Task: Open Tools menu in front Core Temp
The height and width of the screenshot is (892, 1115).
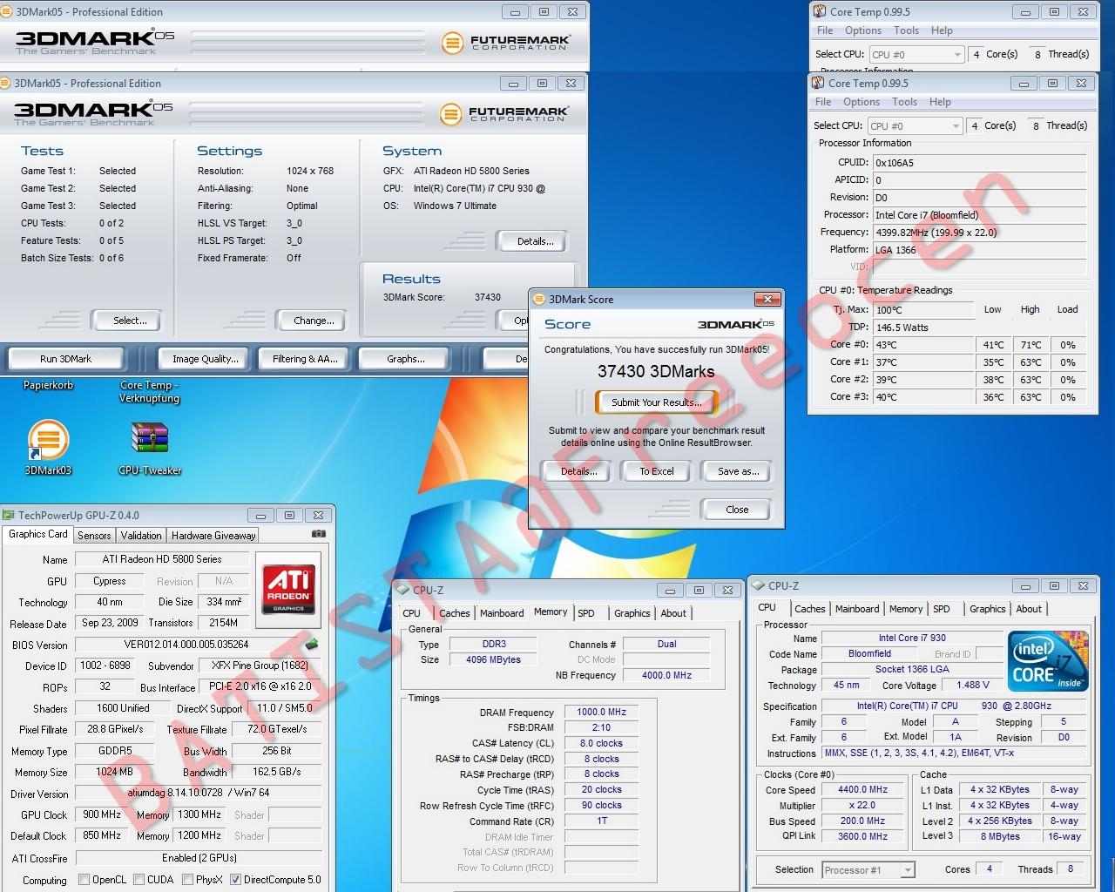Action: (904, 102)
